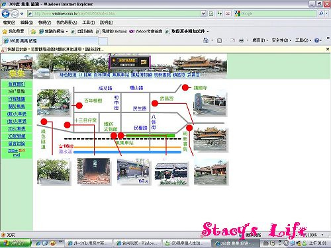
Task: Select the 360度 集集 旅遊 browser tab
Action: coord(50,41)
